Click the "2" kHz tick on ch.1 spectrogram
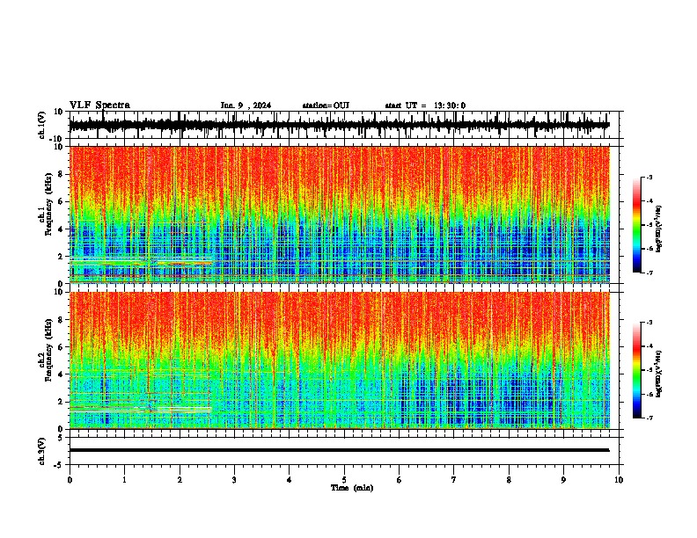The width and height of the screenshot is (697, 538). coord(61,257)
